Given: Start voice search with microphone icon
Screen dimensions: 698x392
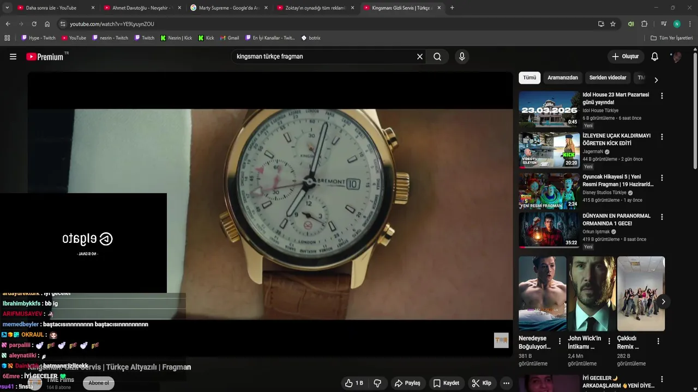Looking at the screenshot, I should (x=462, y=57).
